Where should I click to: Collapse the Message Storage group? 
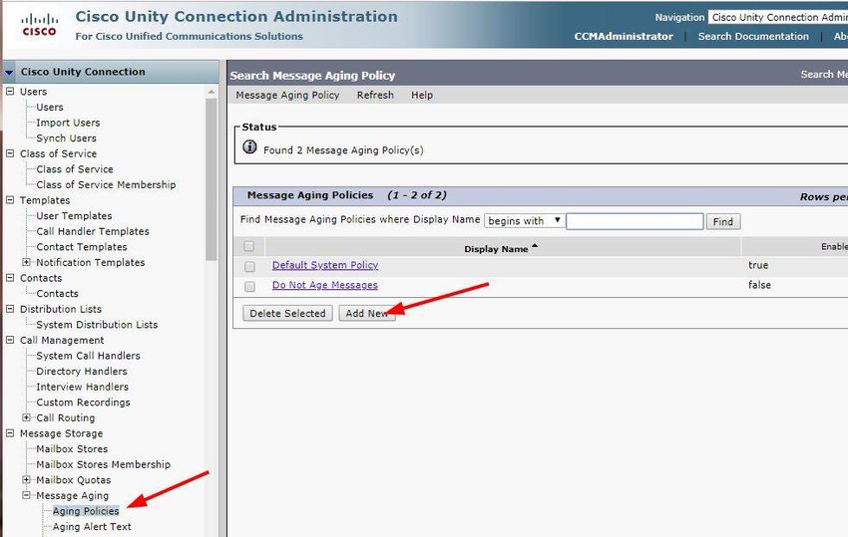point(10,433)
